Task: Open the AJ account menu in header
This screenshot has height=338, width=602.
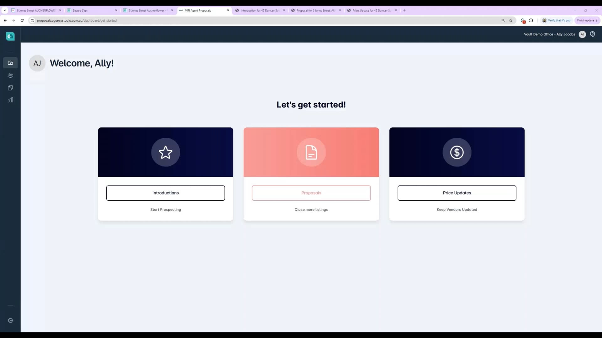Action: pyautogui.click(x=582, y=34)
